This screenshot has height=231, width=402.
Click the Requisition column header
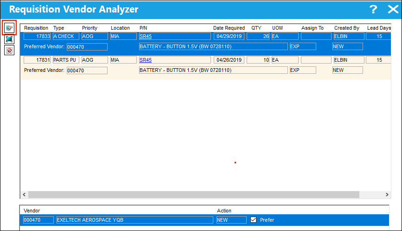click(36, 28)
